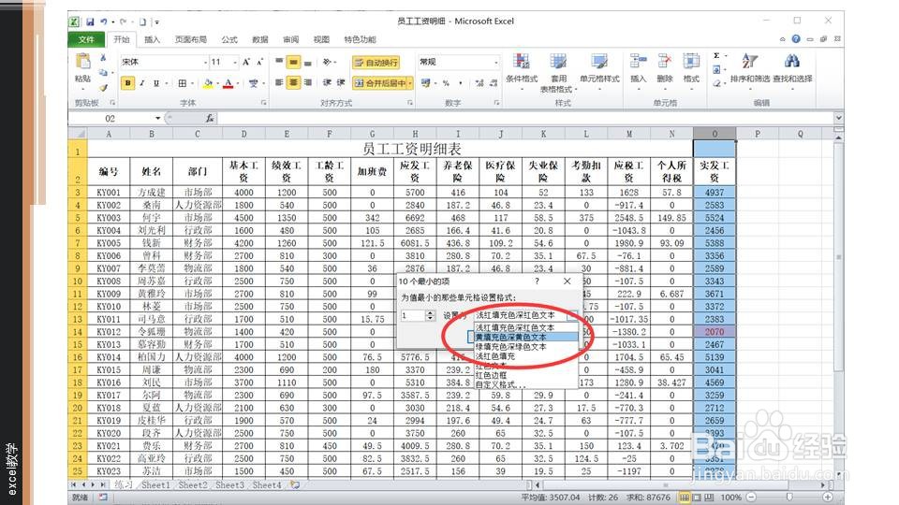Click the Undo arrow icon
The width and height of the screenshot is (899, 505).
point(104,22)
